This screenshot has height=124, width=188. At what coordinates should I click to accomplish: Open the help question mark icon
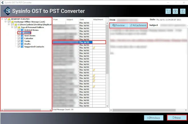coord(175,11)
